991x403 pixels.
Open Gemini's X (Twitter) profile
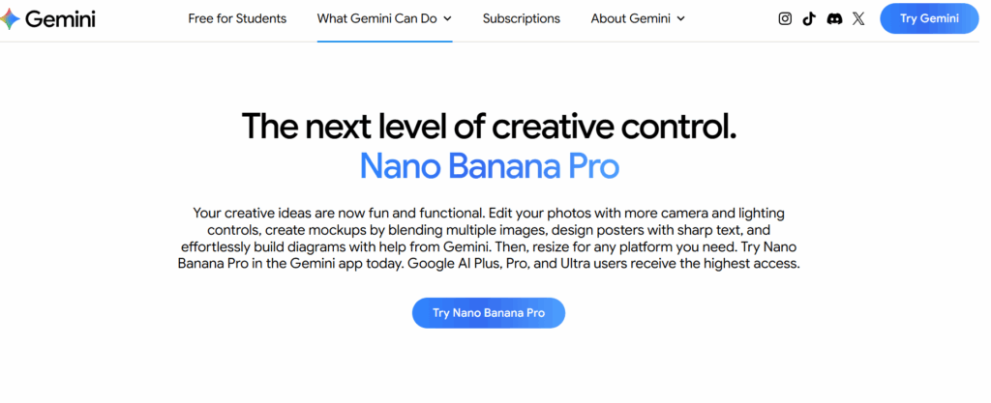(x=858, y=18)
